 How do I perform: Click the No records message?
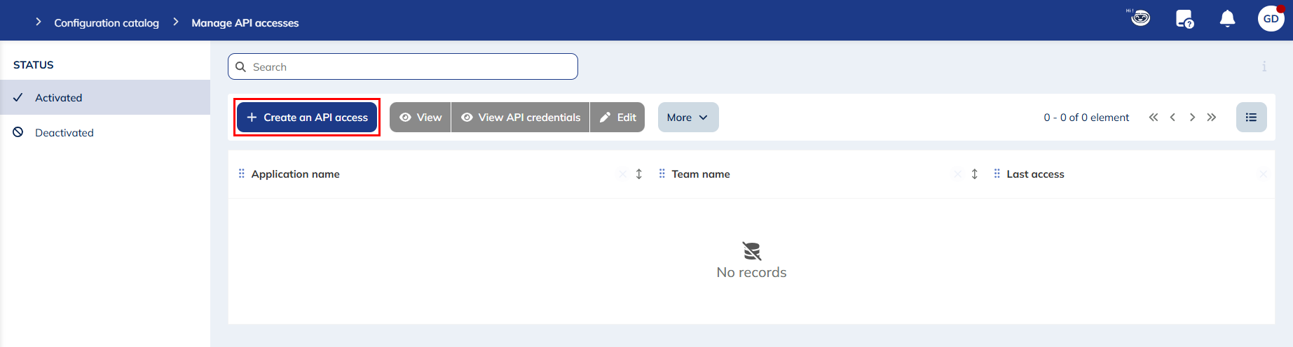pyautogui.click(x=751, y=272)
